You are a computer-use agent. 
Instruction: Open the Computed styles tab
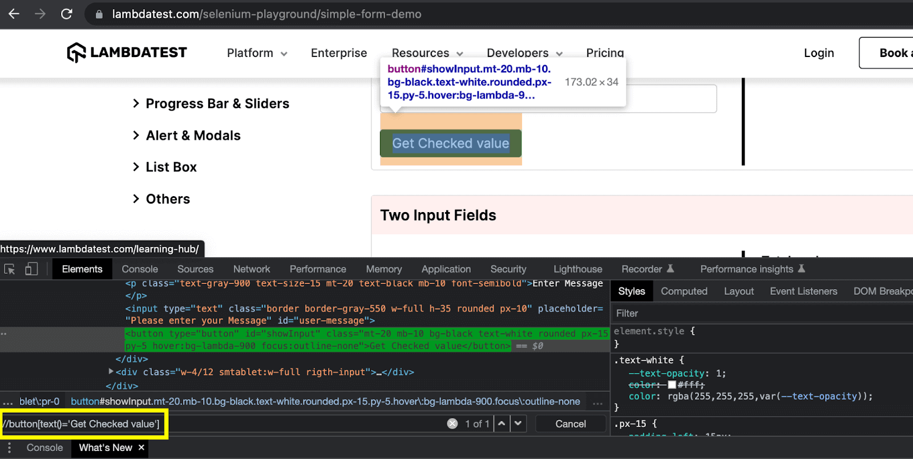pos(684,291)
